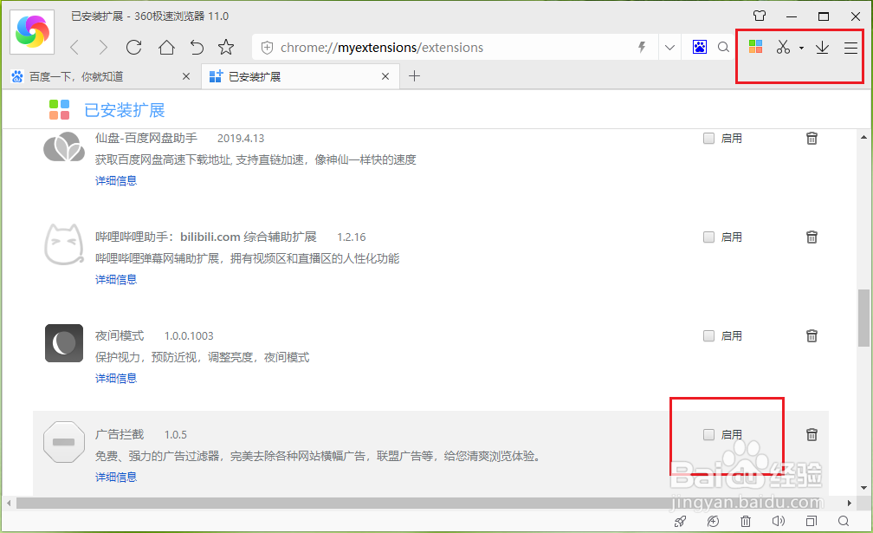Switch to the 百度一下，你就知道 tab
The width and height of the screenshot is (873, 533).
95,76
